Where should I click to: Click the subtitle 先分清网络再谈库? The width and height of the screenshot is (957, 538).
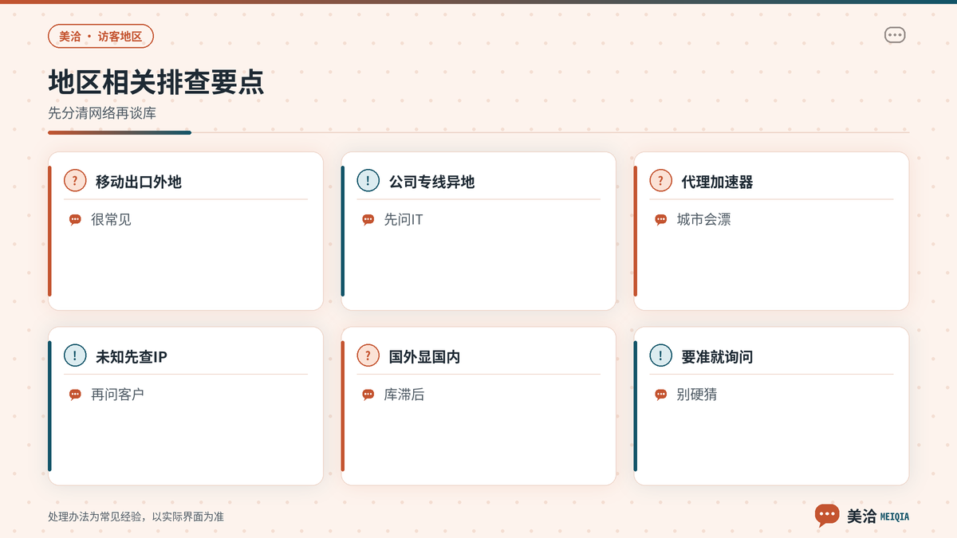pos(102,113)
